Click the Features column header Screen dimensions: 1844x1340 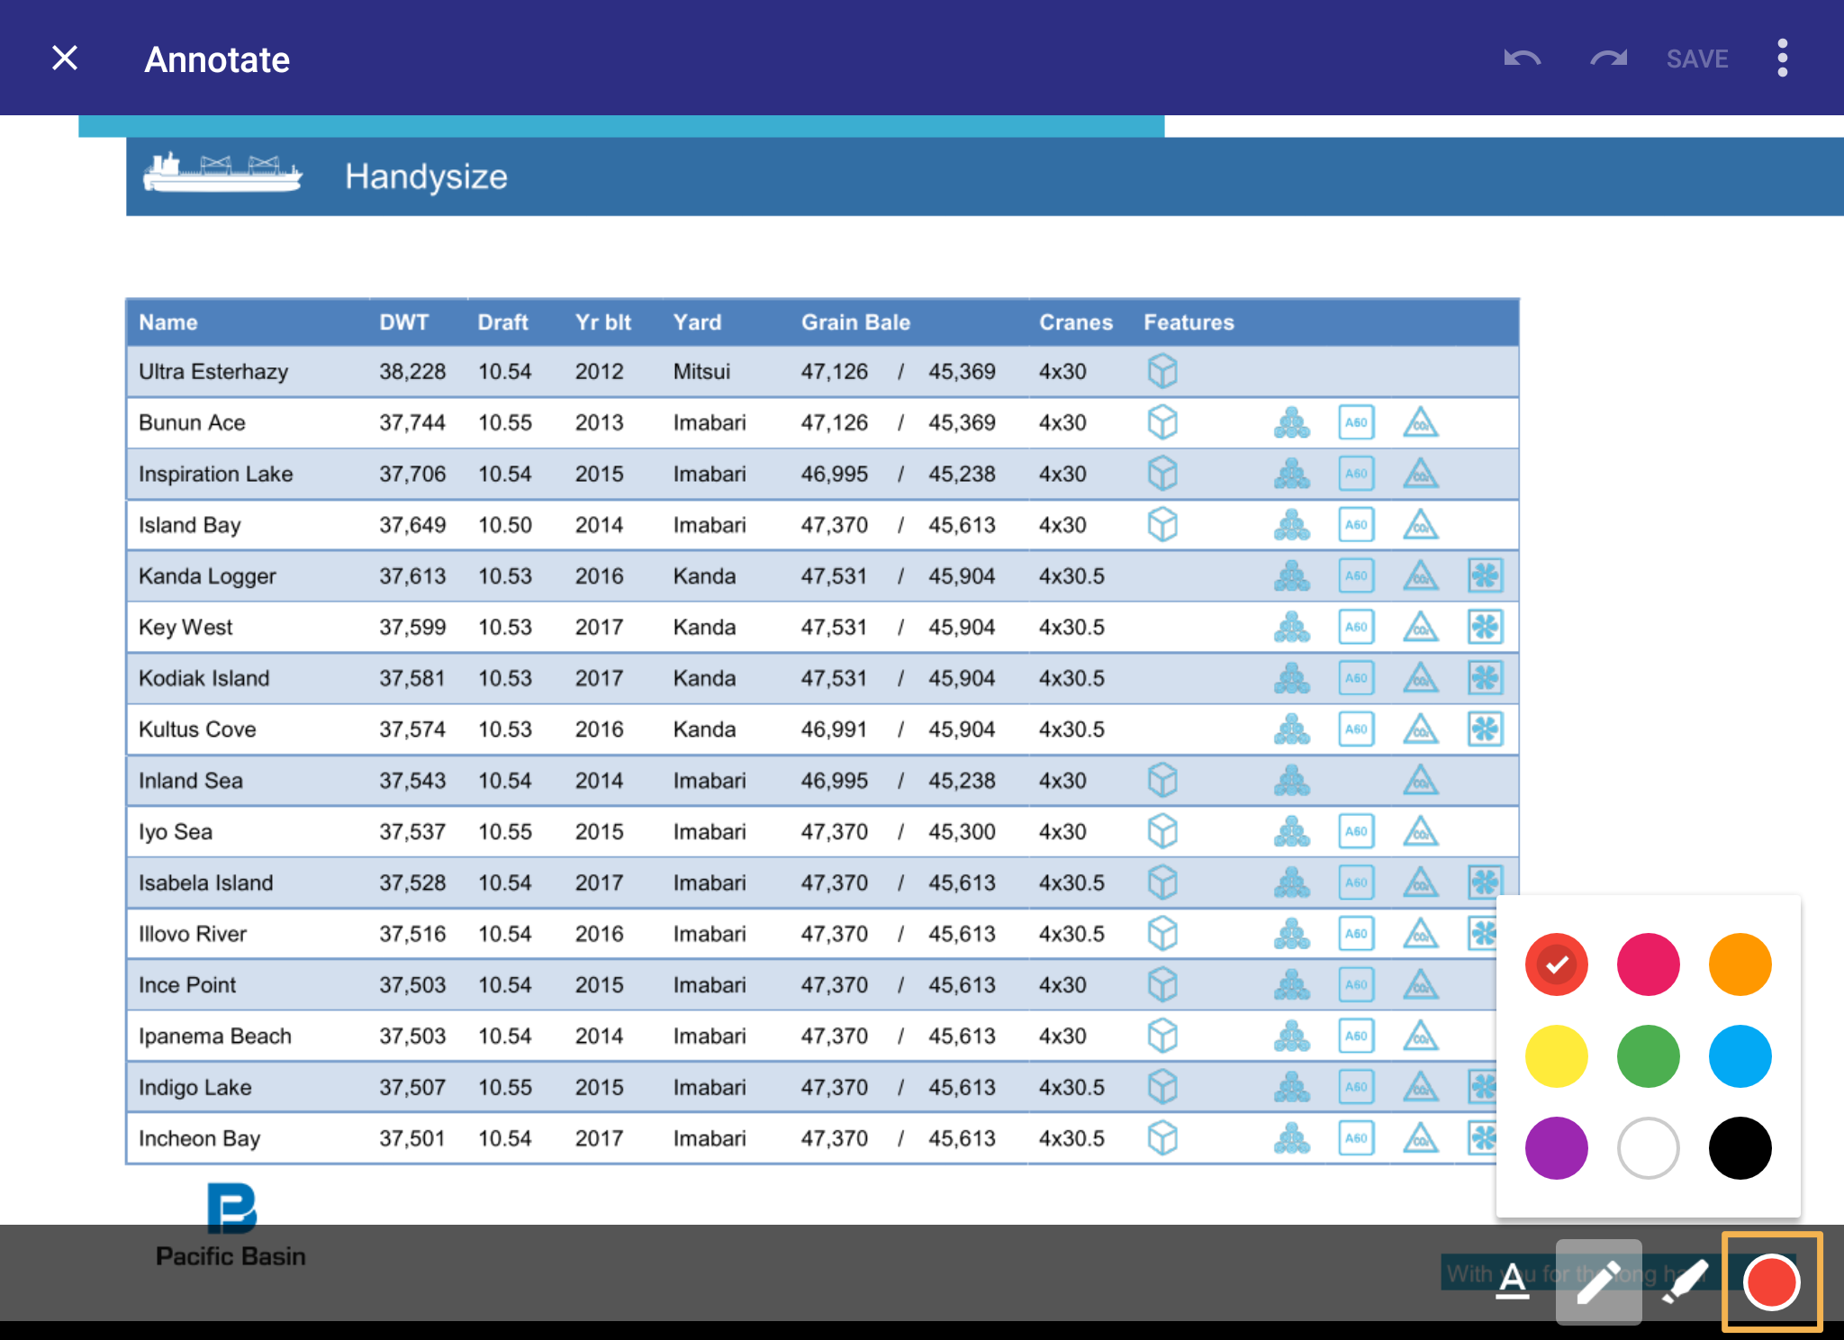(1189, 322)
